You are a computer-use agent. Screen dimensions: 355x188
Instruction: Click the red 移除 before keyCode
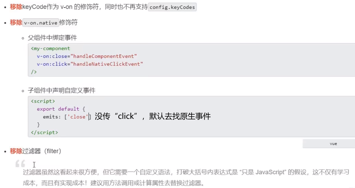tap(16, 7)
